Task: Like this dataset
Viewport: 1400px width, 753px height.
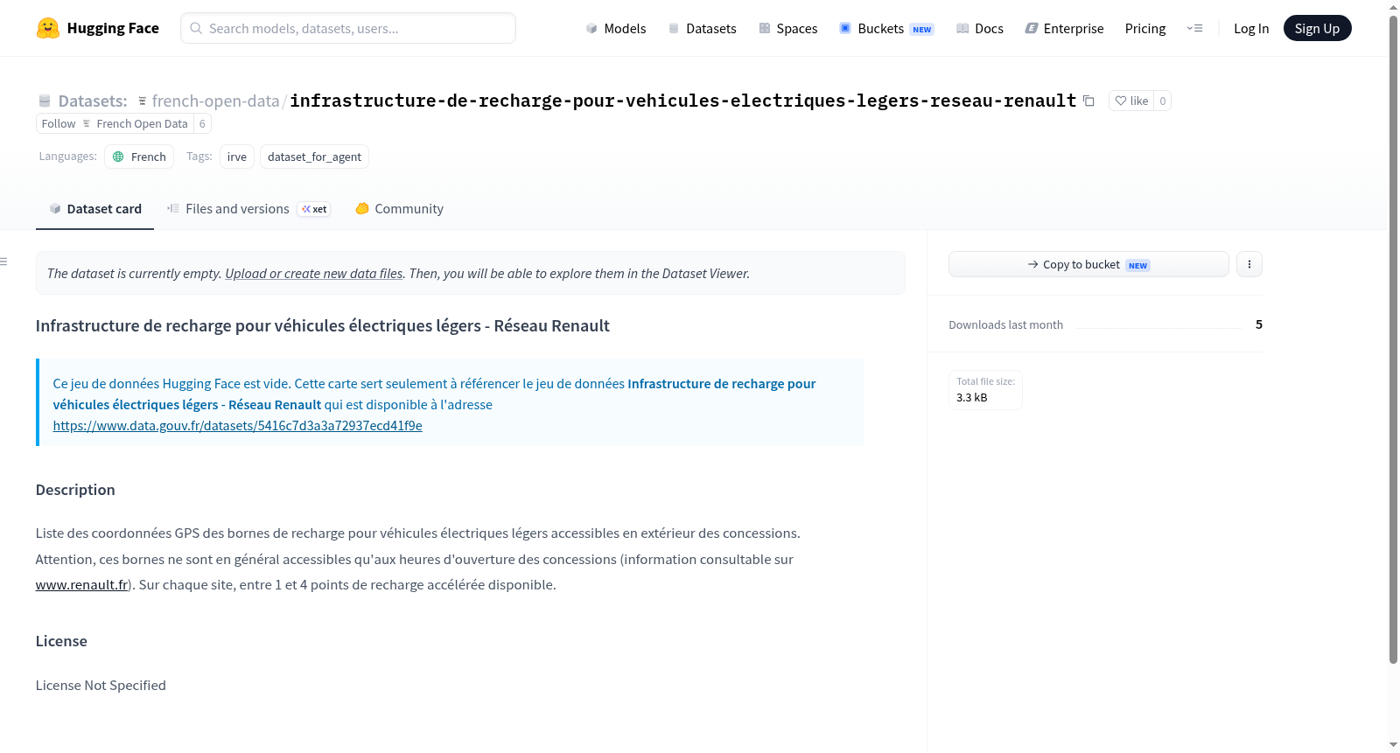Action: [1131, 101]
